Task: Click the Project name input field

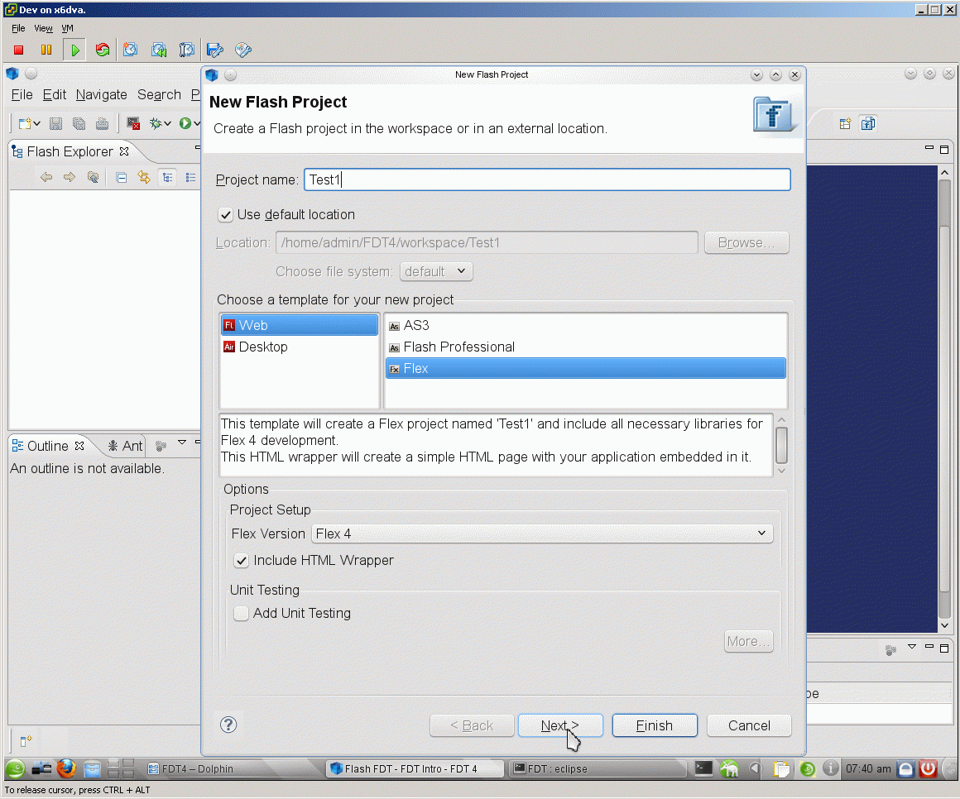Action: click(x=547, y=179)
